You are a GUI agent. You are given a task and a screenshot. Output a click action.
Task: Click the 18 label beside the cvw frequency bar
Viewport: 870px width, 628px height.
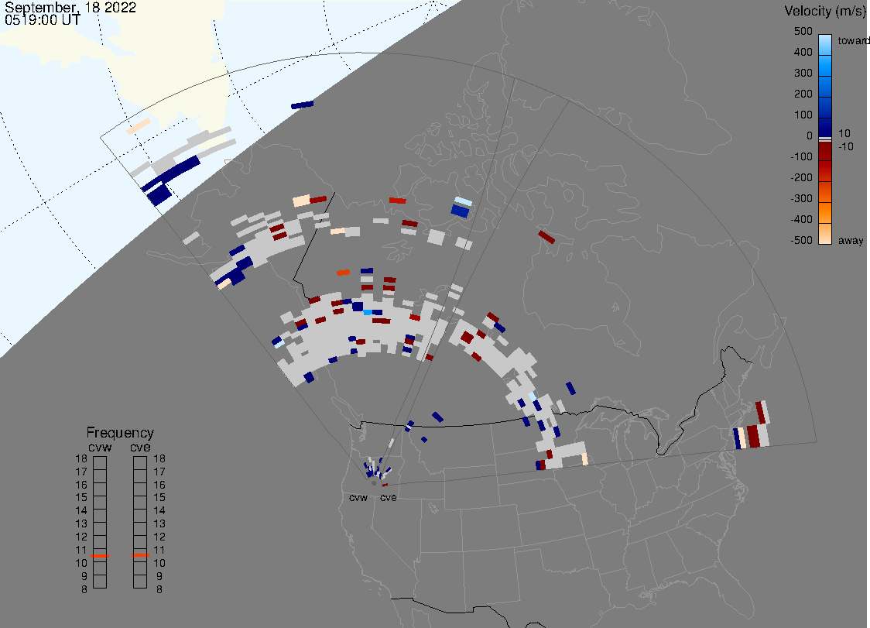click(81, 458)
